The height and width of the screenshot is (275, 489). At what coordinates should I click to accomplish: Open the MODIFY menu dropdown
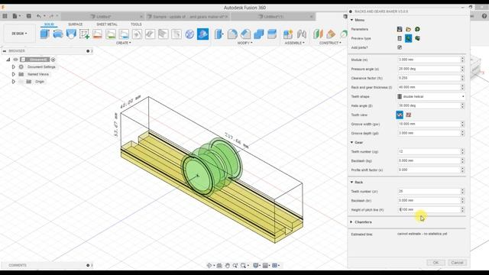click(x=244, y=43)
